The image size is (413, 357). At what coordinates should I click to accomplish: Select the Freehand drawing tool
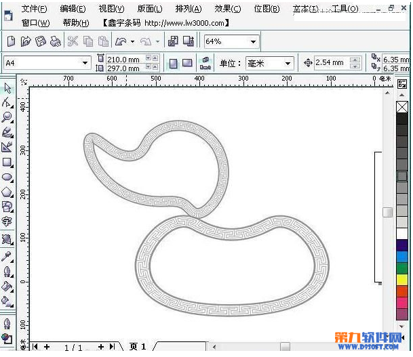[x=7, y=132]
